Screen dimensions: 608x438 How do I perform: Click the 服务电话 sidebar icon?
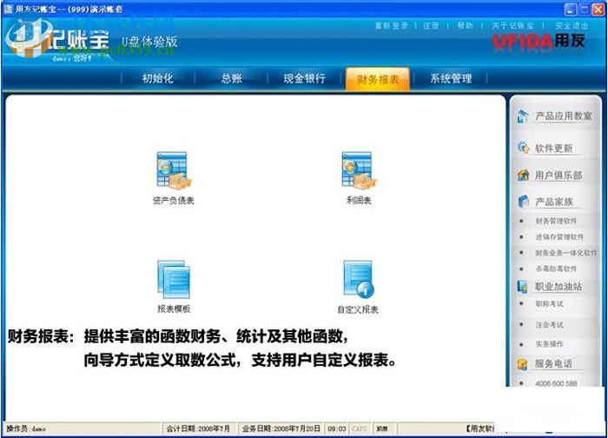point(522,364)
